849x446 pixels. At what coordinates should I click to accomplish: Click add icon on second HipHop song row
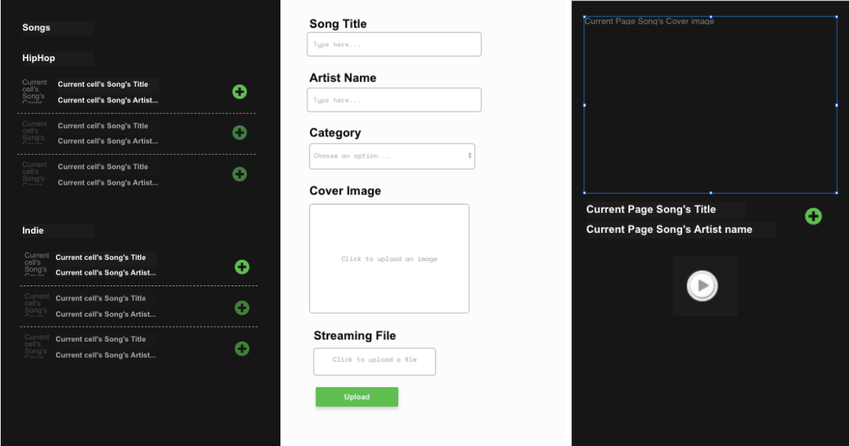(x=239, y=133)
